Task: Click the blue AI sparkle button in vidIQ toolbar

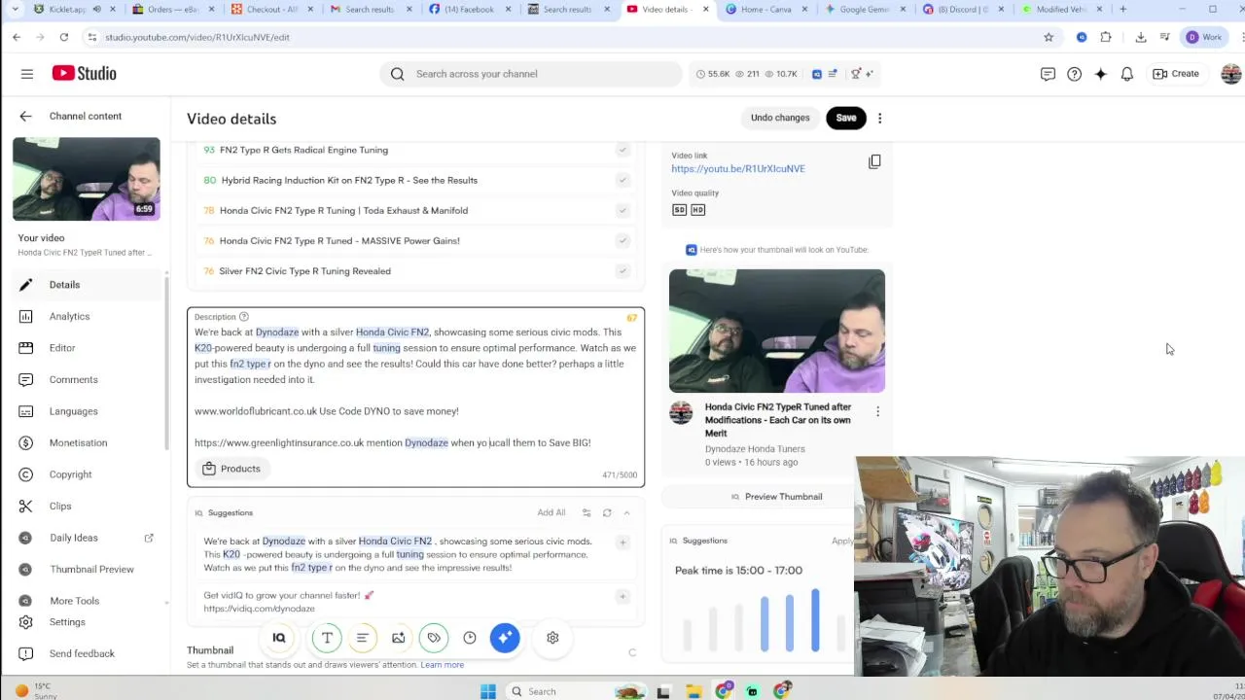Action: coord(505,638)
